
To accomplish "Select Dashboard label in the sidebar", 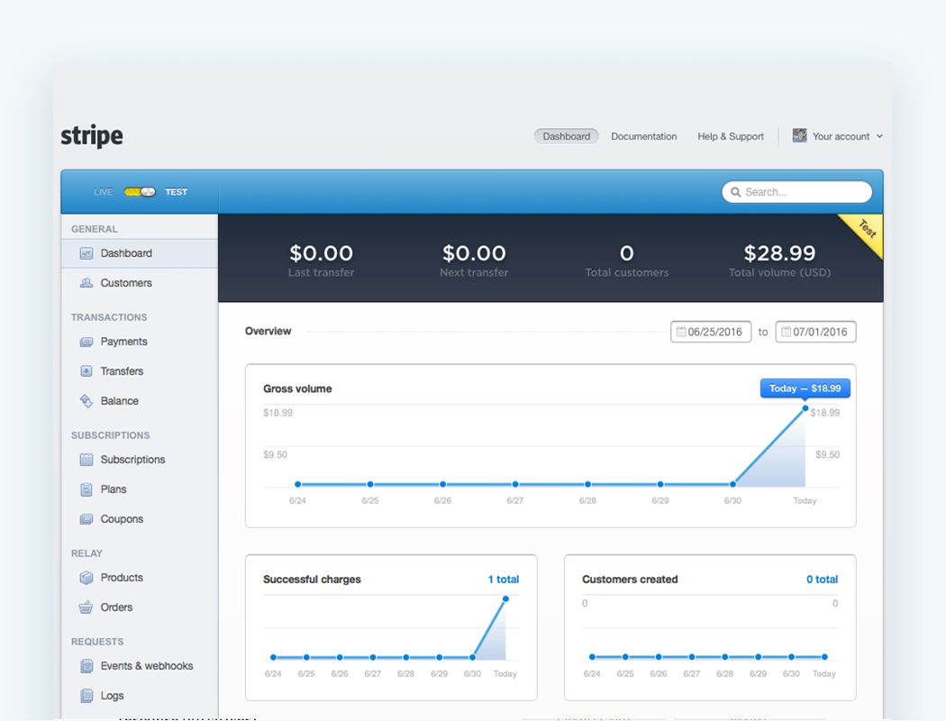I will coord(126,253).
